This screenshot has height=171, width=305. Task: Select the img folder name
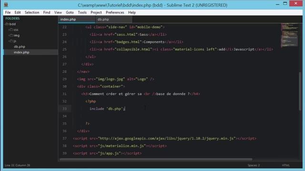click(17, 35)
